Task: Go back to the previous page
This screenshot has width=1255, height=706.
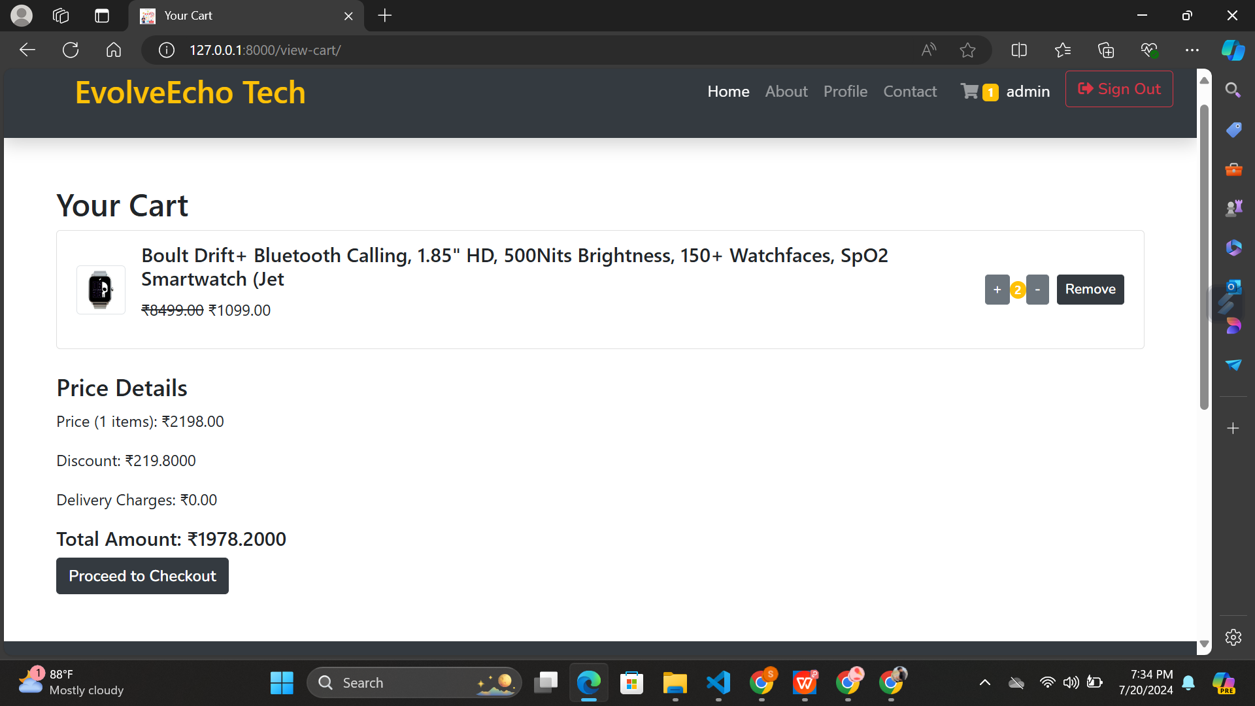Action: click(27, 50)
